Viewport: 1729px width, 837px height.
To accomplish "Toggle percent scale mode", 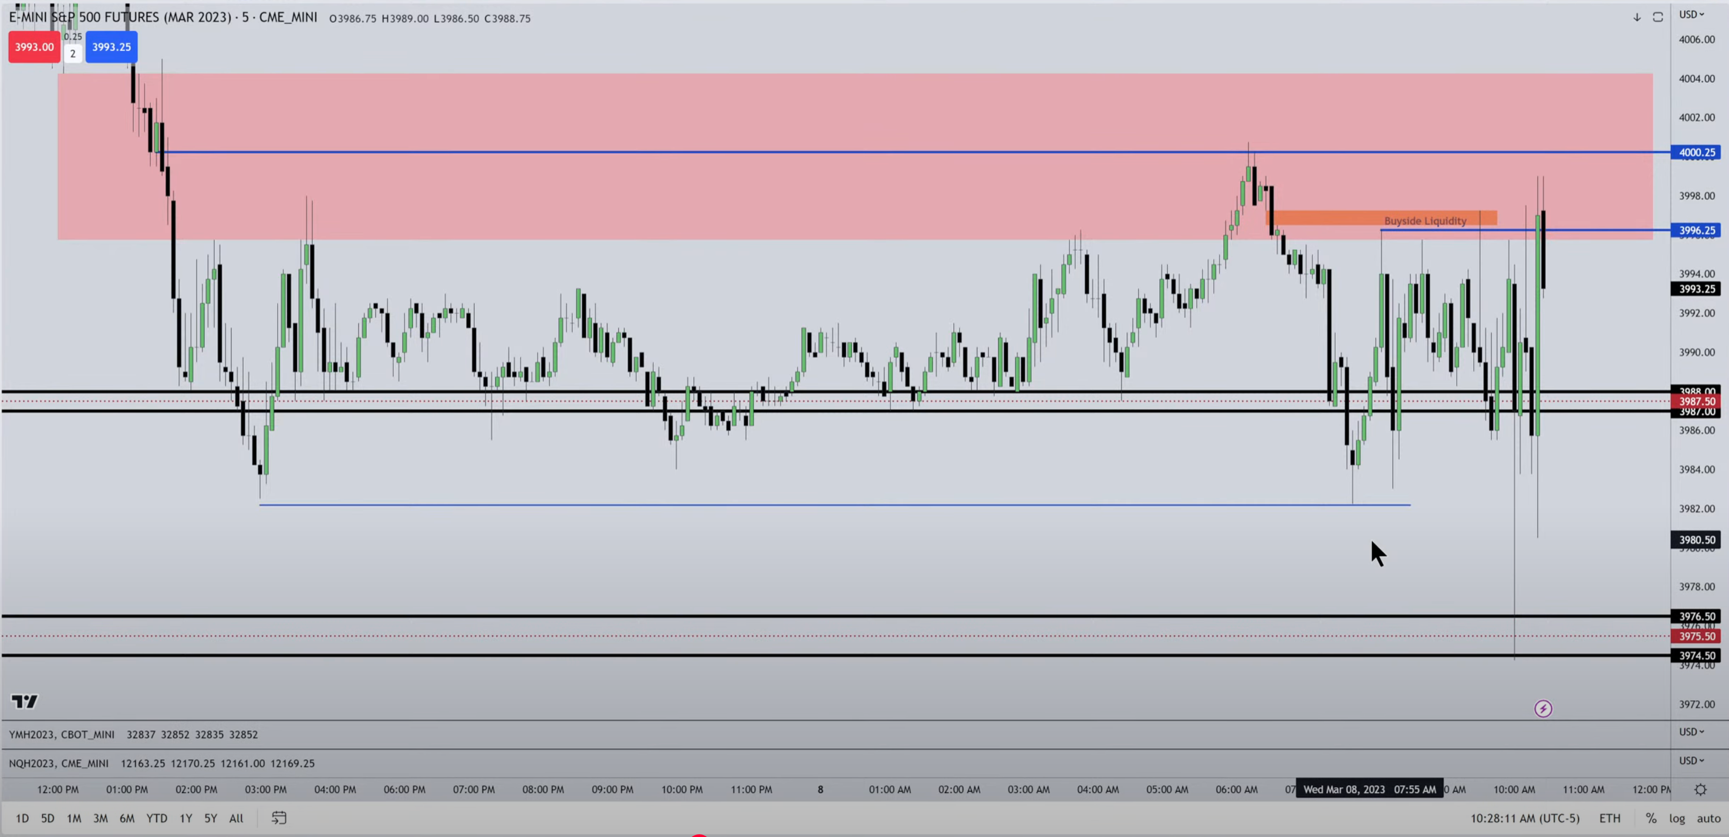I will pyautogui.click(x=1651, y=818).
